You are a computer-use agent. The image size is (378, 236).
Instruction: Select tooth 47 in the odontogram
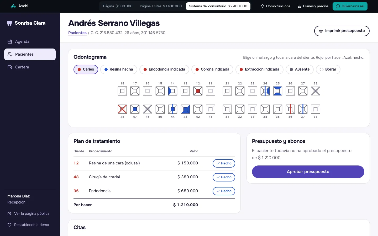135,109
